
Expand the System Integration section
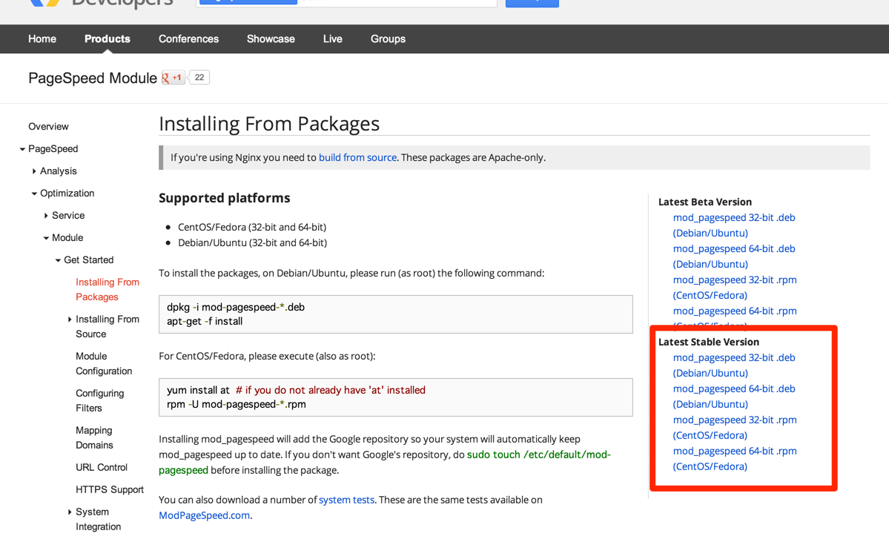70,512
